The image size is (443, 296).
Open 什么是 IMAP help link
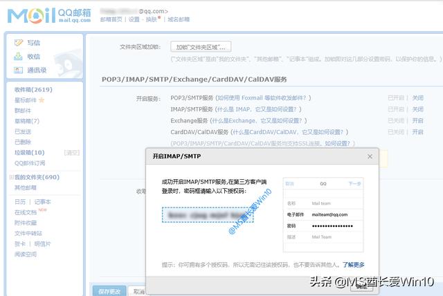(x=257, y=109)
